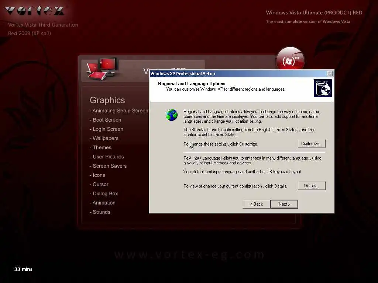The image size is (378, 283).
Task: Select the Dialog Box list entry
Action: click(104, 193)
